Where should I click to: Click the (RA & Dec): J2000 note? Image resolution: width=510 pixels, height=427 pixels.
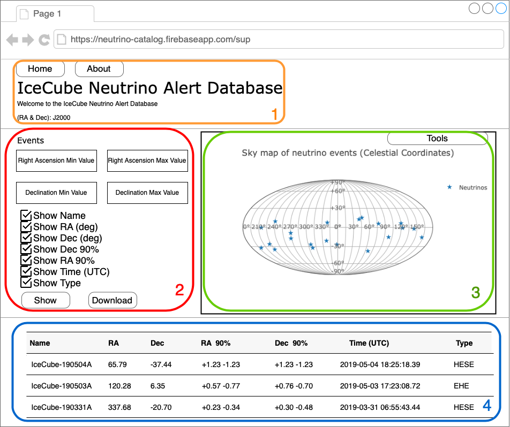coord(43,118)
